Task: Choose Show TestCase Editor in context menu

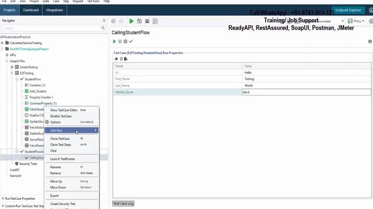Action: [x=71, y=110]
